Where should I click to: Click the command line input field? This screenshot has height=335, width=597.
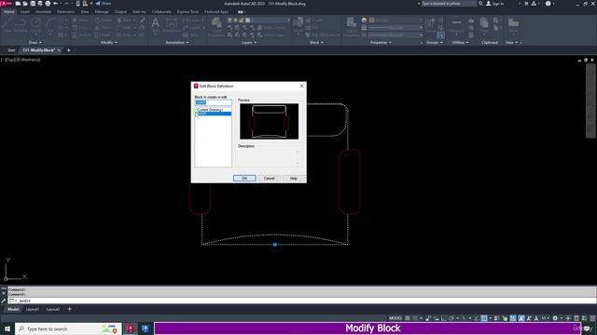(x=301, y=301)
